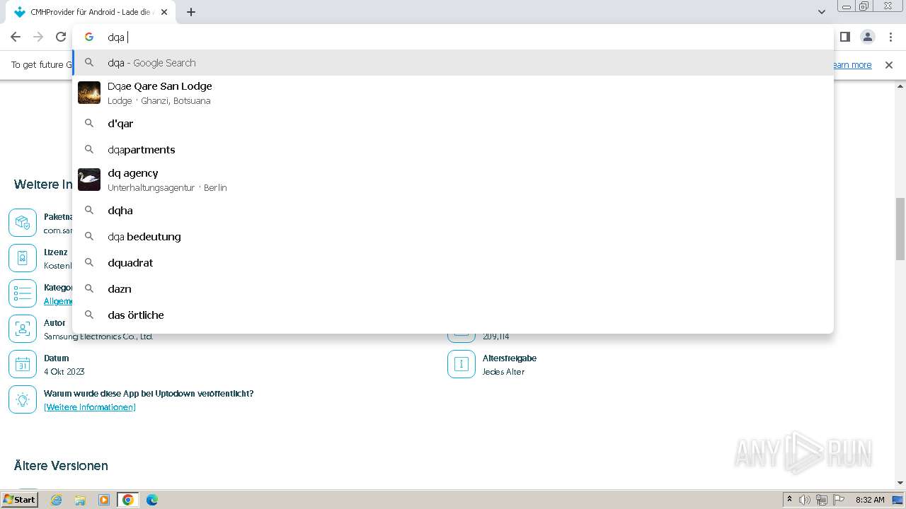This screenshot has width=906, height=509.
Task: Open the volume control in the tray
Action: point(805,500)
